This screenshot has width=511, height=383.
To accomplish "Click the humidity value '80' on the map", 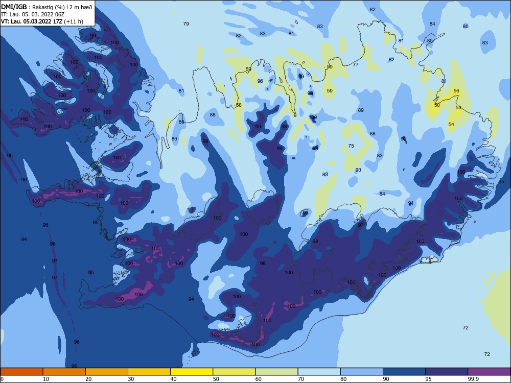I will (466, 27).
